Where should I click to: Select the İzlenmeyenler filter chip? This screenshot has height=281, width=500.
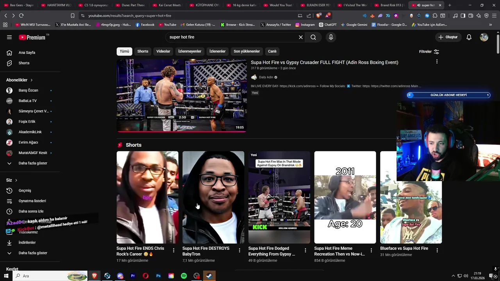click(190, 51)
